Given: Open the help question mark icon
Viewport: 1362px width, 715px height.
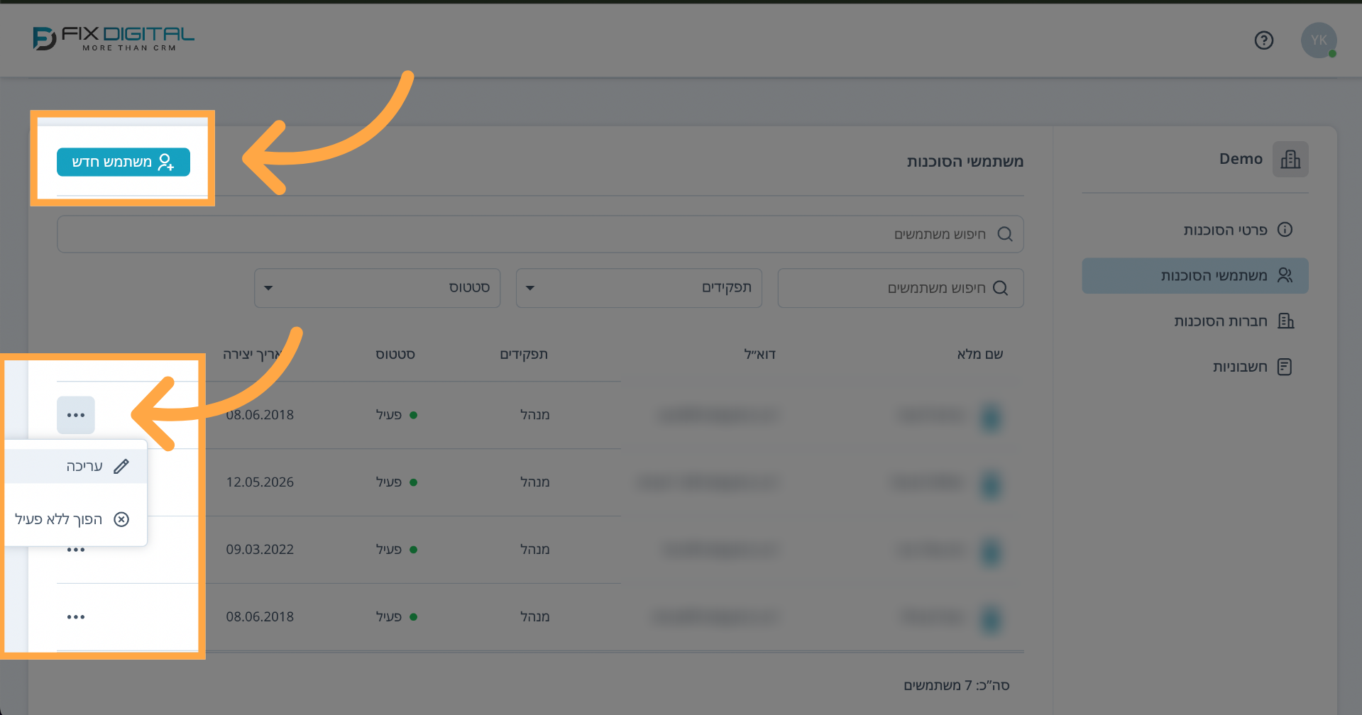Looking at the screenshot, I should [1263, 40].
